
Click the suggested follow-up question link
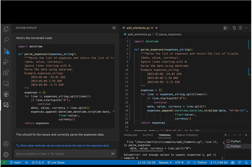[64, 146]
